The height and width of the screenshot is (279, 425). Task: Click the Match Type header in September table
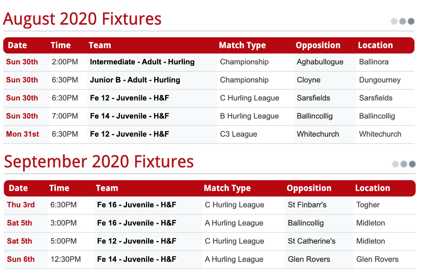(227, 188)
